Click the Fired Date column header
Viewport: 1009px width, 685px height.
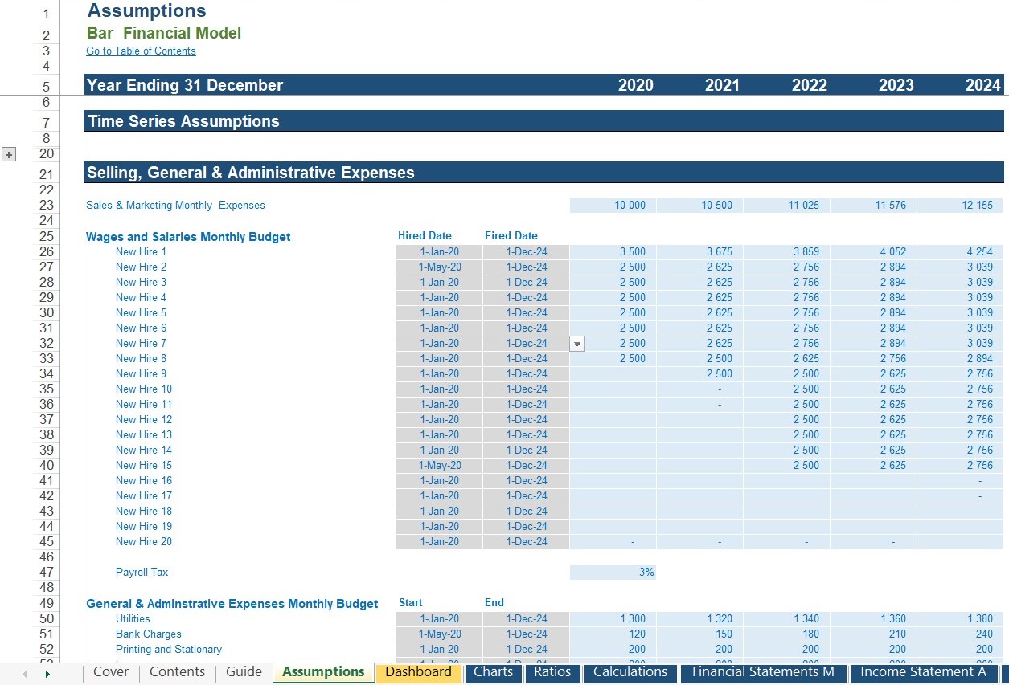(x=511, y=236)
